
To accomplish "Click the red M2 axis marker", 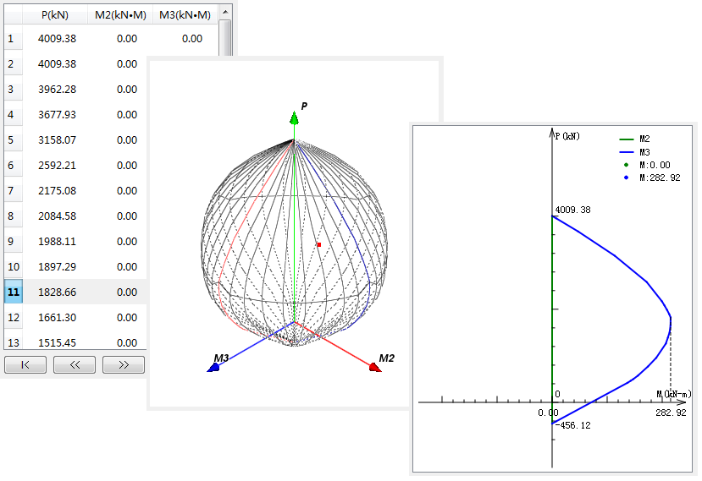I will 373,367.
